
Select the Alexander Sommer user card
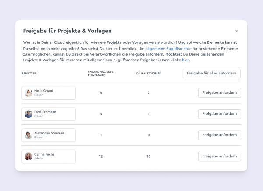click(49, 135)
